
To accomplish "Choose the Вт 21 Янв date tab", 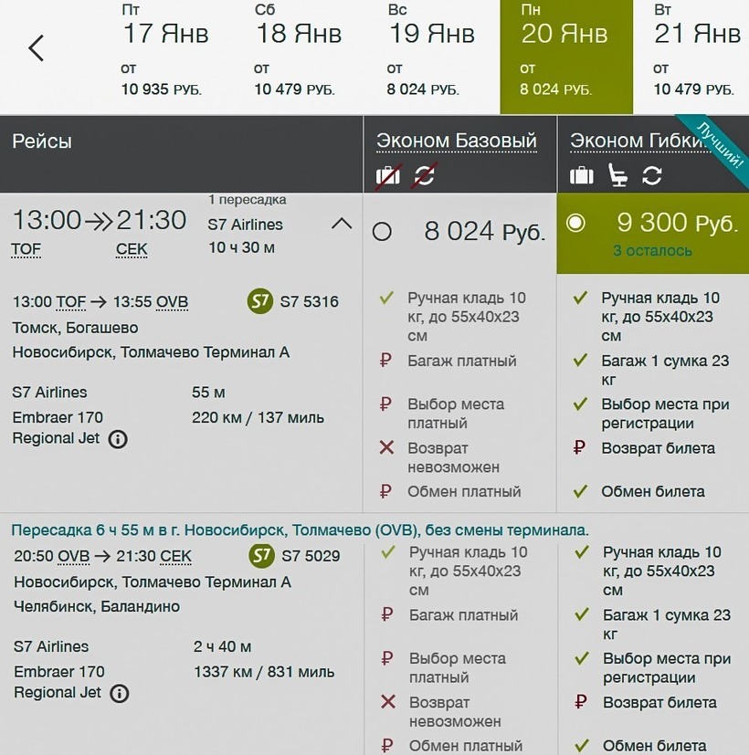I will coord(696,57).
